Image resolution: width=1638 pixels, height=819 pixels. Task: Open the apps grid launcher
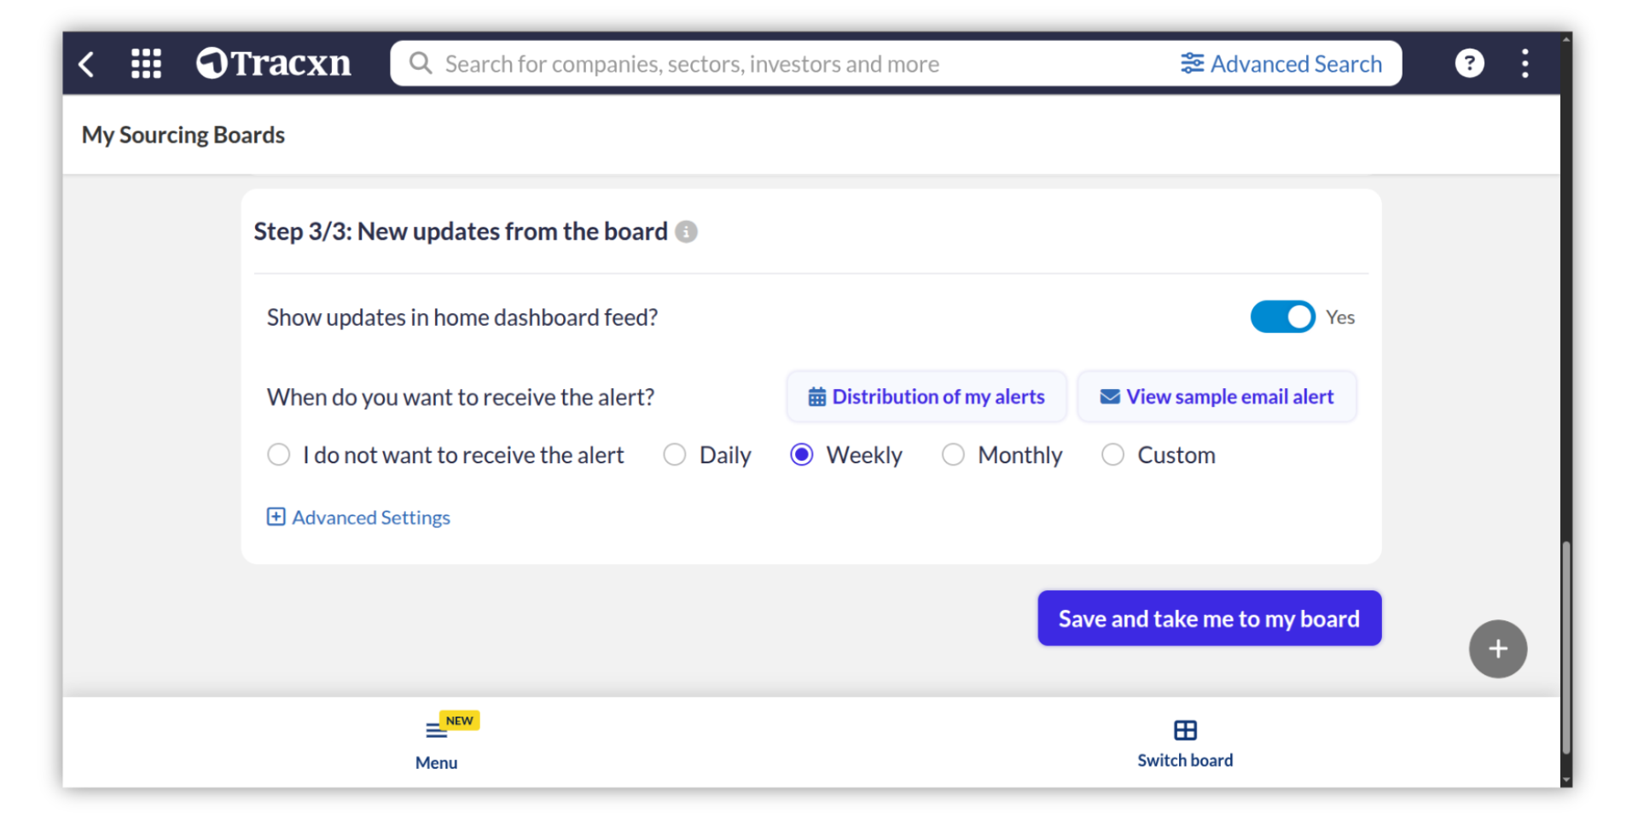[x=146, y=64]
